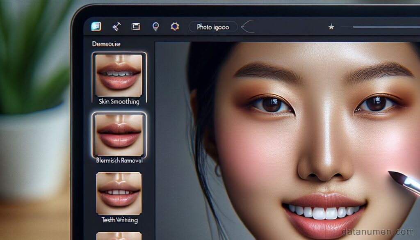Image resolution: width=420 pixels, height=240 pixels.
Task: Adjust the slider next to the star
Action: point(386,27)
